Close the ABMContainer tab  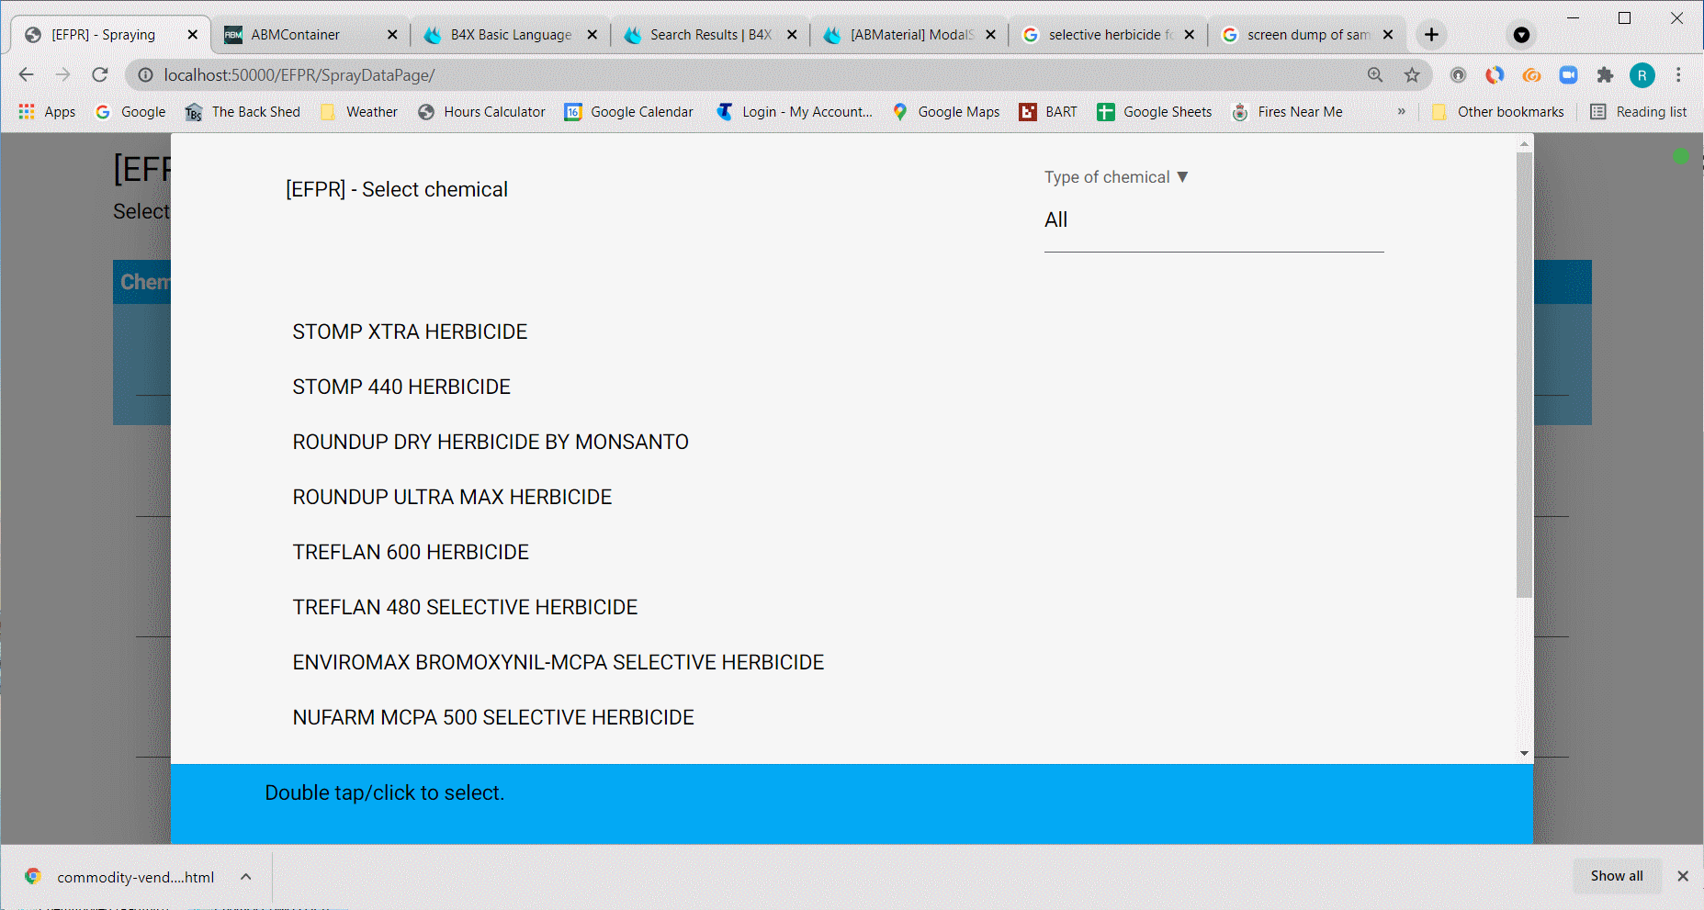pyautogui.click(x=392, y=35)
